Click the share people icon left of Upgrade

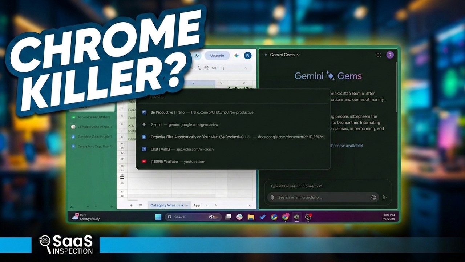(197, 56)
